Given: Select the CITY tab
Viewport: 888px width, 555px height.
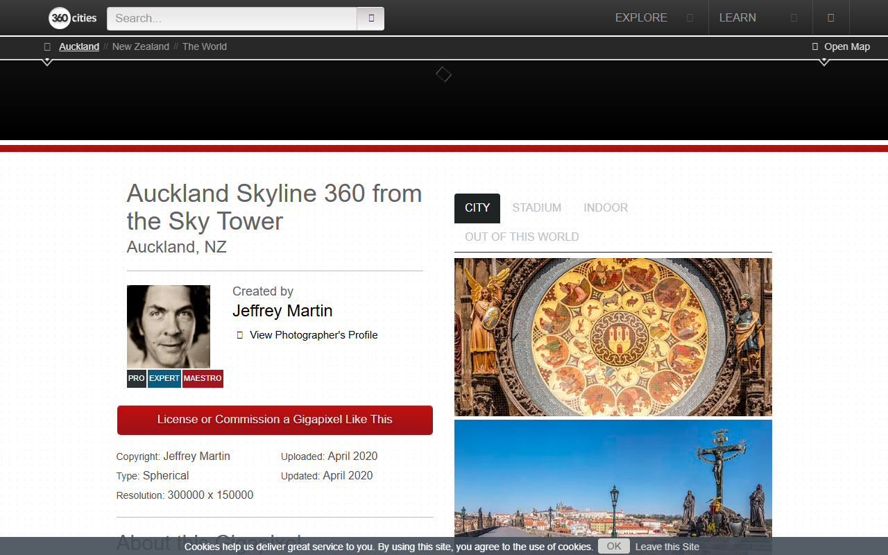Looking at the screenshot, I should click(x=477, y=208).
